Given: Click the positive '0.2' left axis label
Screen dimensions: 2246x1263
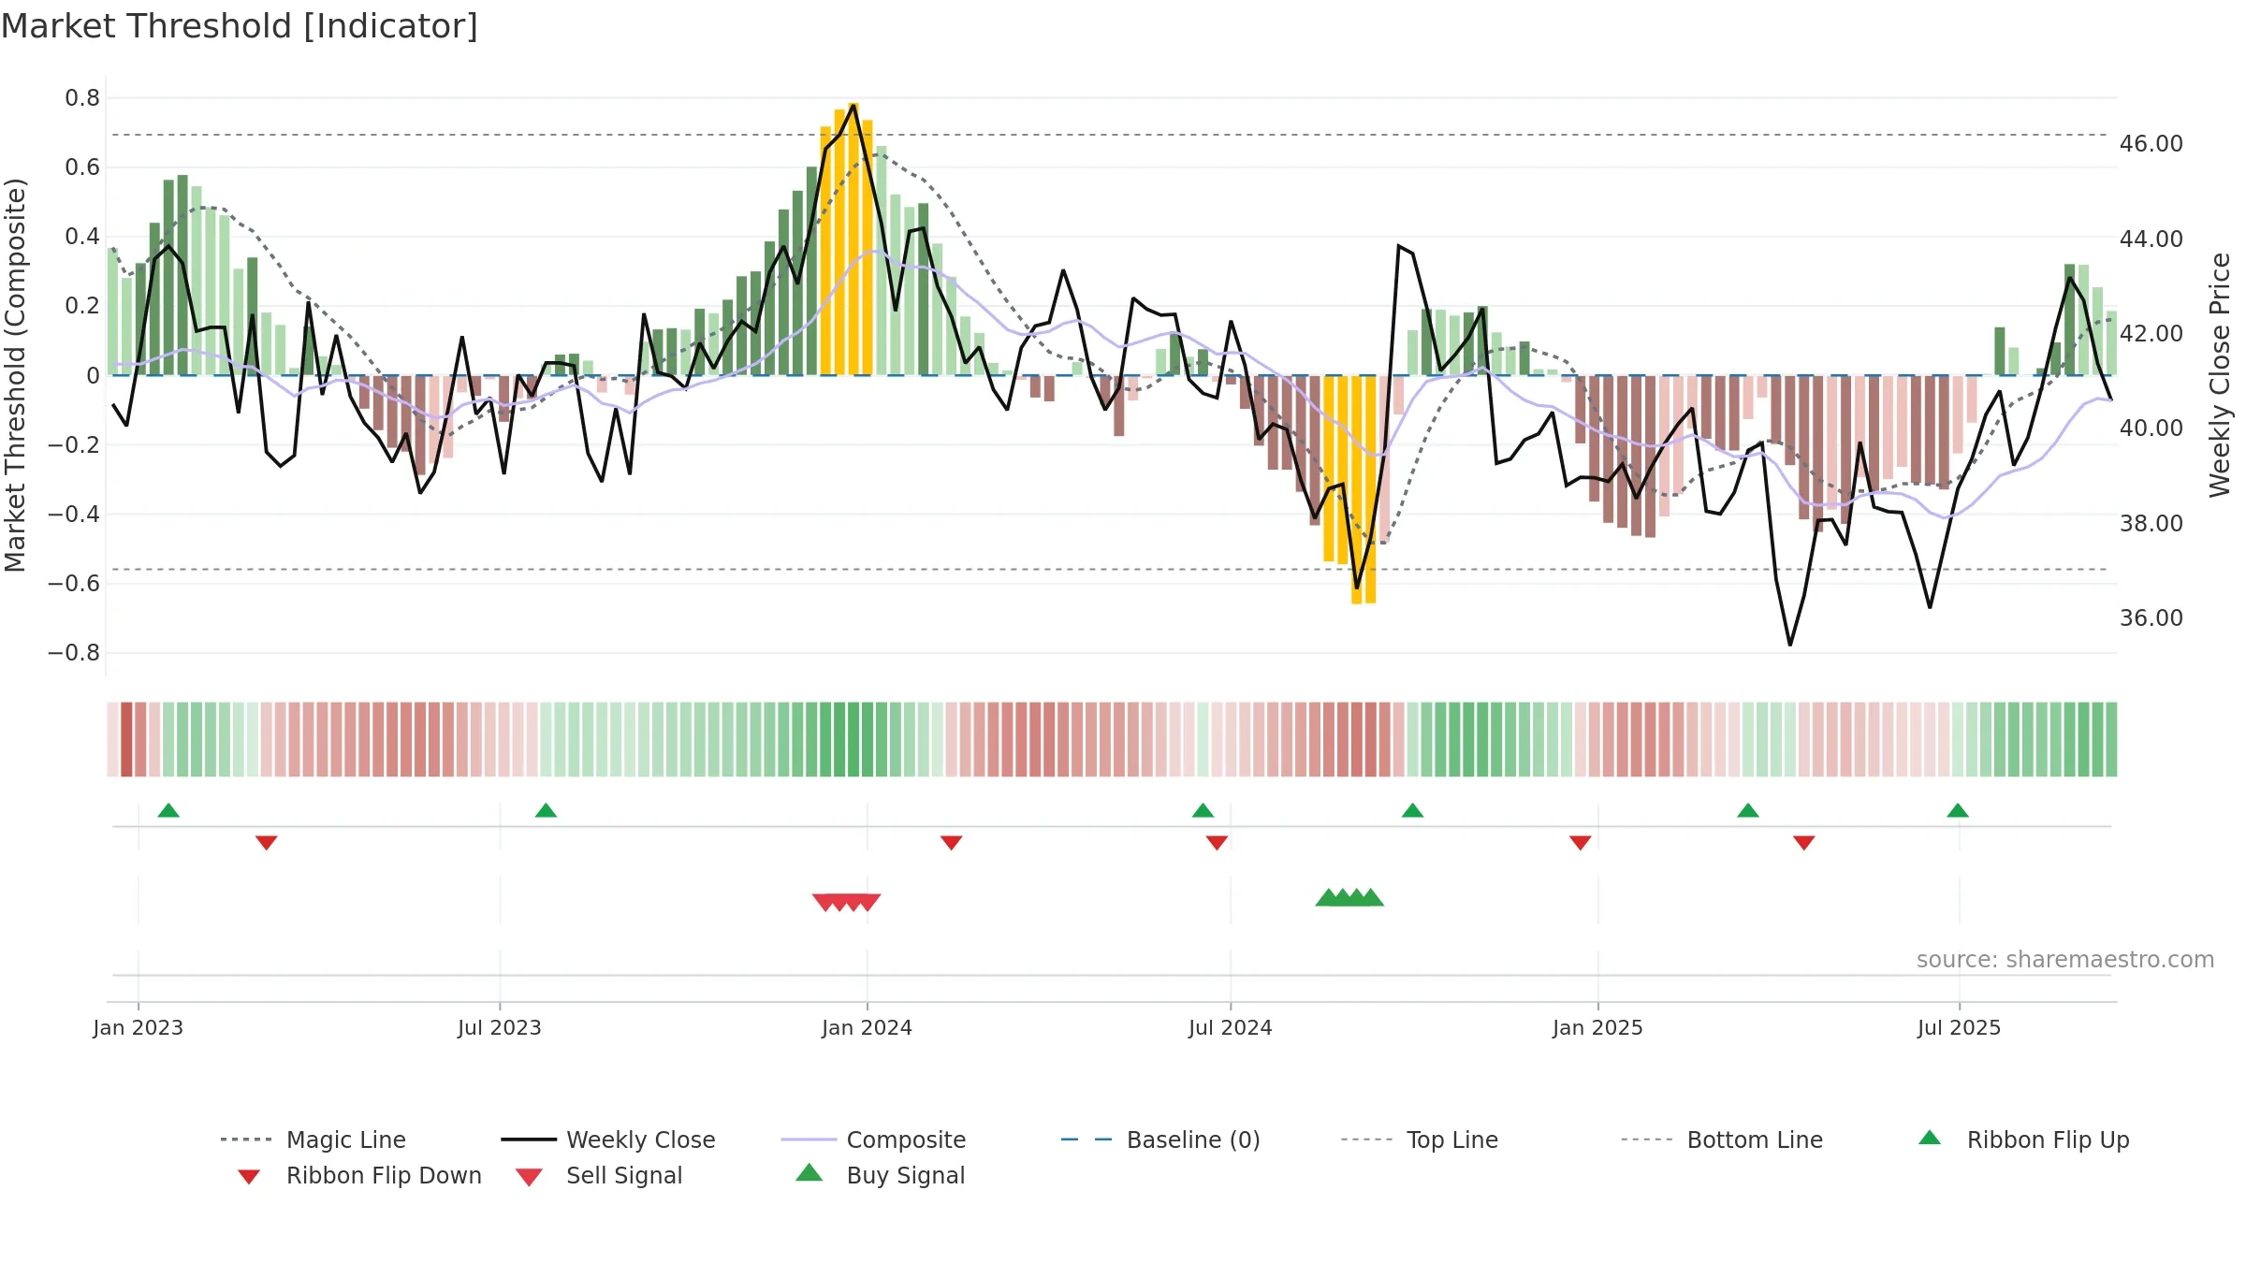Looking at the screenshot, I should 82,306.
